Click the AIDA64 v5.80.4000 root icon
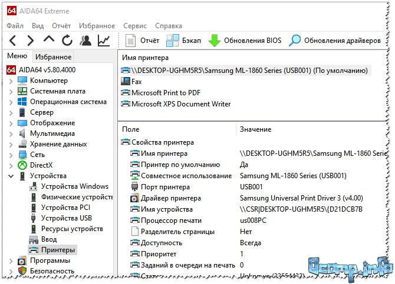 11,70
